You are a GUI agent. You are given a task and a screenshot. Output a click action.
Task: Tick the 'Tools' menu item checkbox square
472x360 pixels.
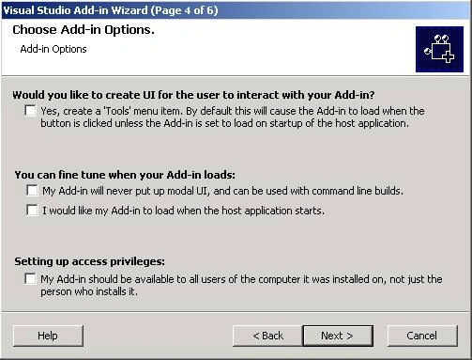point(30,110)
